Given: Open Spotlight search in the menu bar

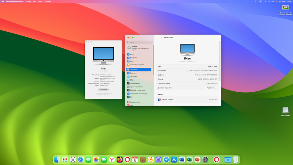Looking at the screenshot, I should click(x=269, y=1).
